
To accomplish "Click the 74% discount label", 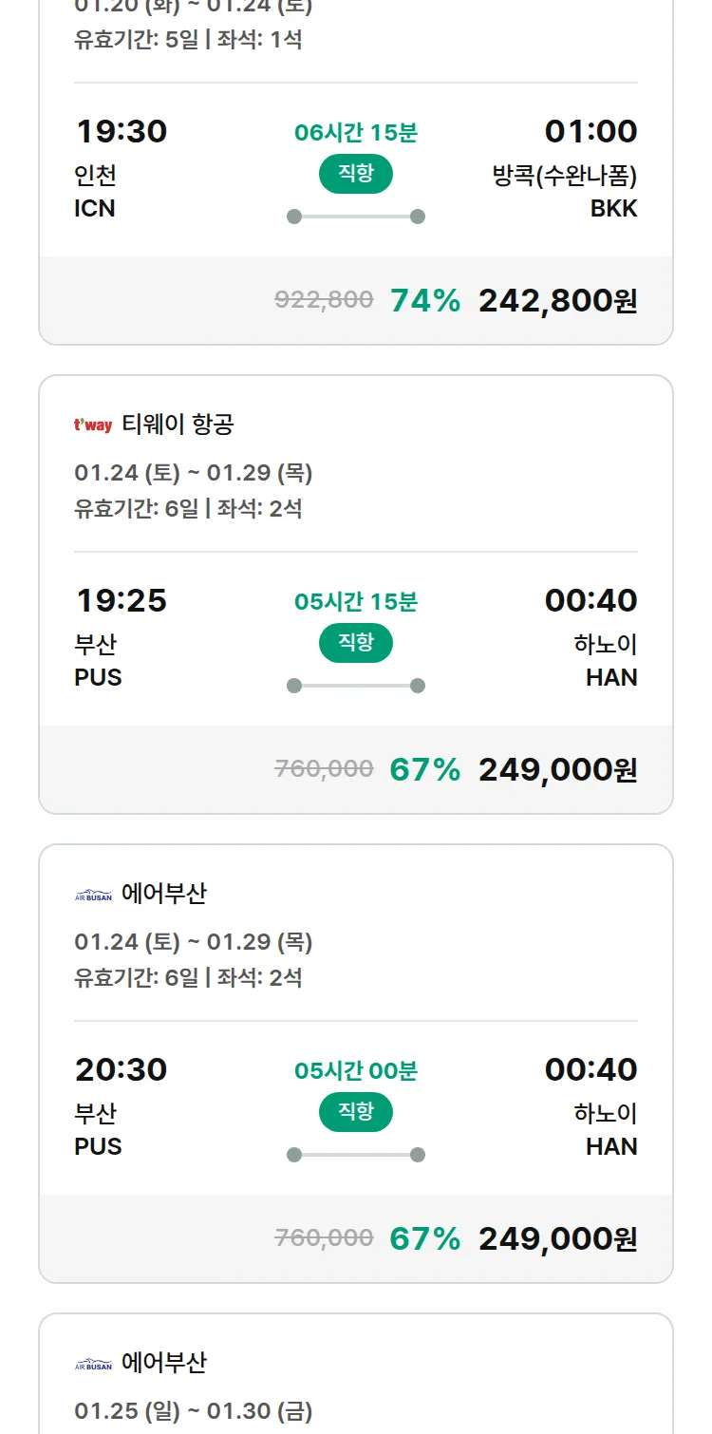I will point(424,300).
